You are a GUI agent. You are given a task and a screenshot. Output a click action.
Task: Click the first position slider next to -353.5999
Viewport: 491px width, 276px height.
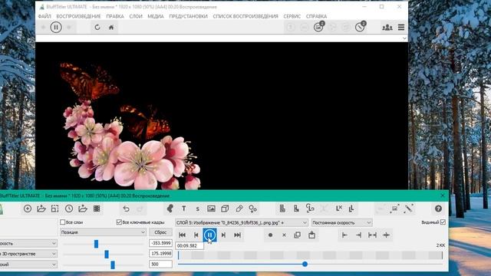pyautogui.click(x=96, y=244)
